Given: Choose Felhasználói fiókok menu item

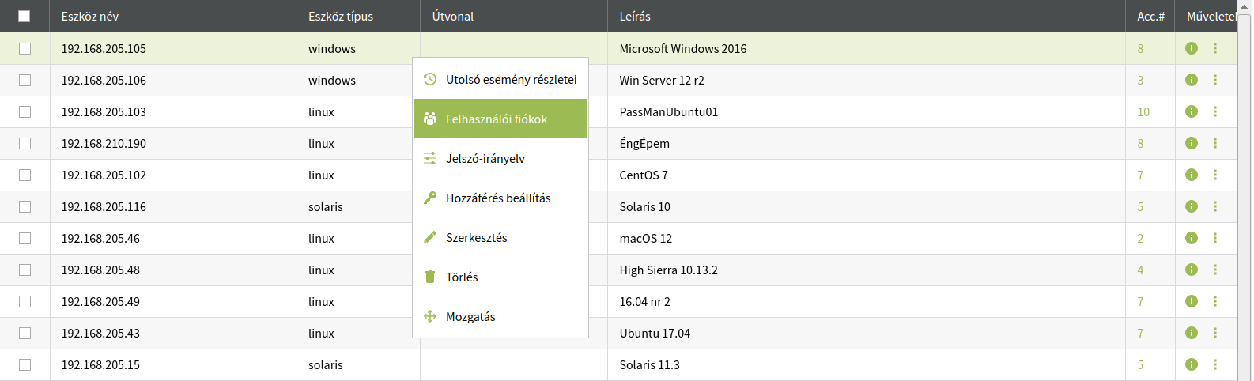Looking at the screenshot, I should (500, 119).
